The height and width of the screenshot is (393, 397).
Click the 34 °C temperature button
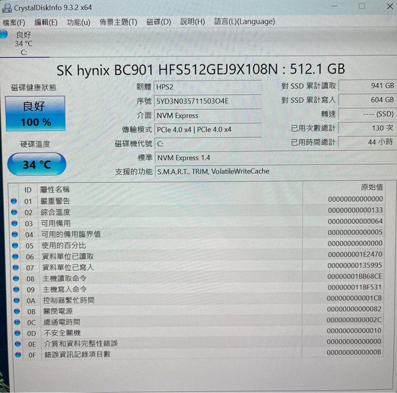pyautogui.click(x=37, y=165)
